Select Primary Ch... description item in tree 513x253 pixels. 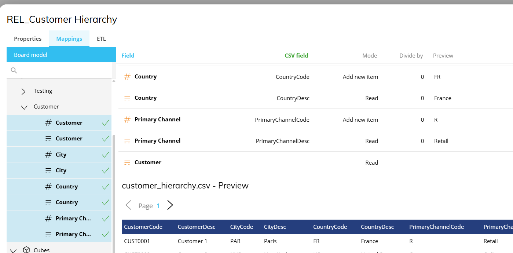(59, 234)
